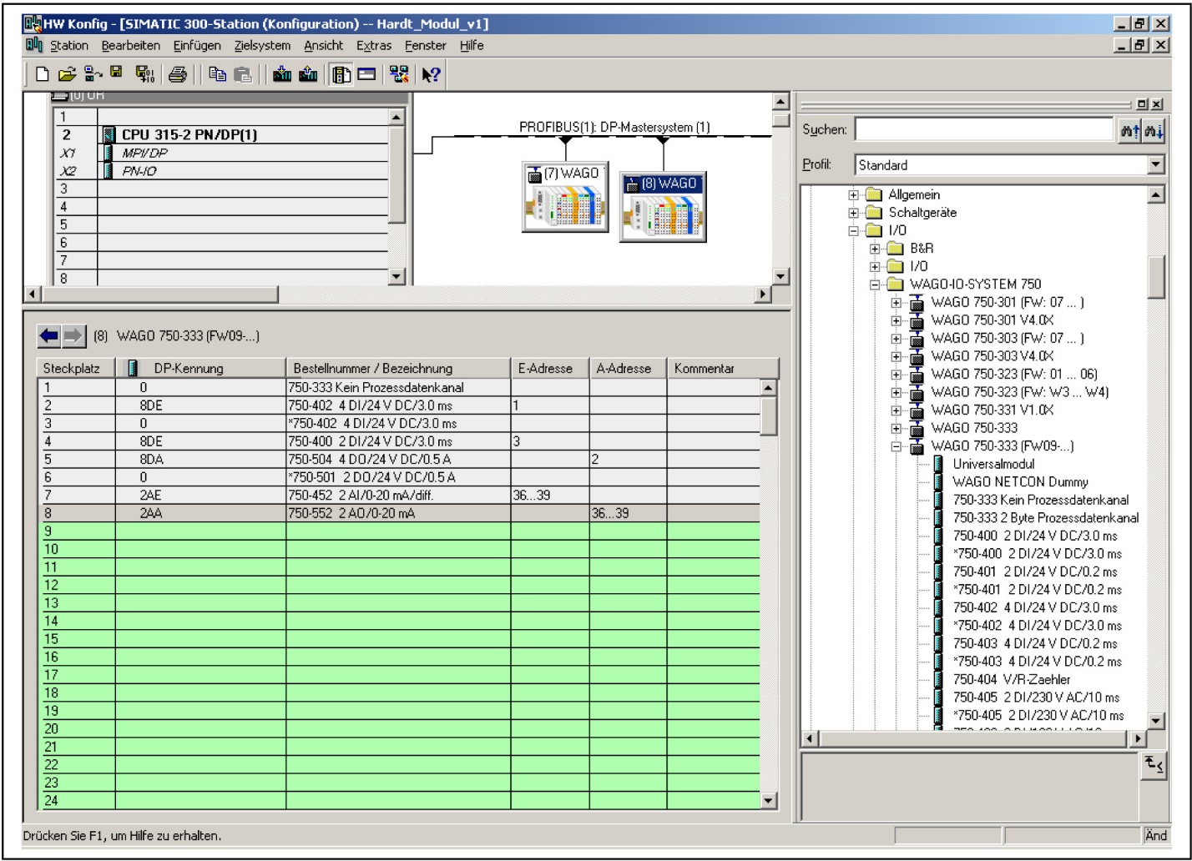The image size is (1192, 861).
Task: Select the (7) WAGO slave icon
Action: tap(565, 197)
